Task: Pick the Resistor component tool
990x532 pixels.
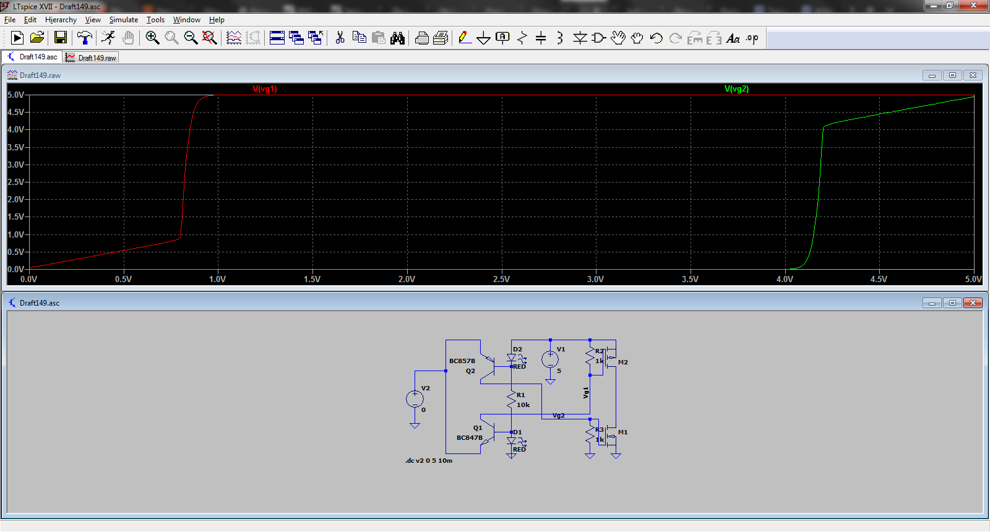Action: 522,38
